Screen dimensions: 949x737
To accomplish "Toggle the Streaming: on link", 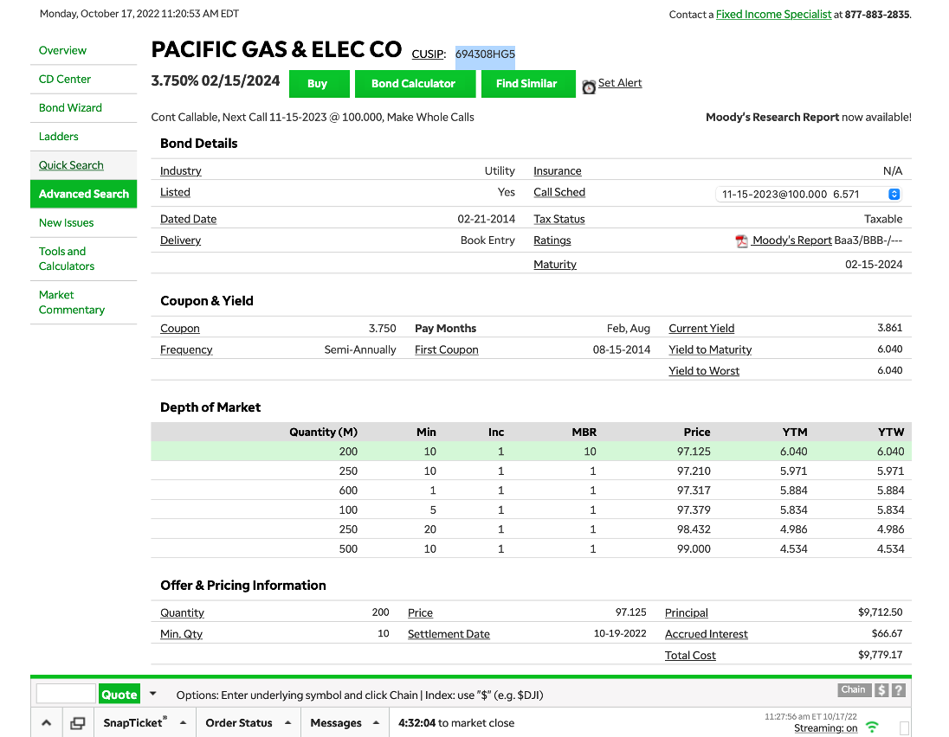I will pos(825,728).
